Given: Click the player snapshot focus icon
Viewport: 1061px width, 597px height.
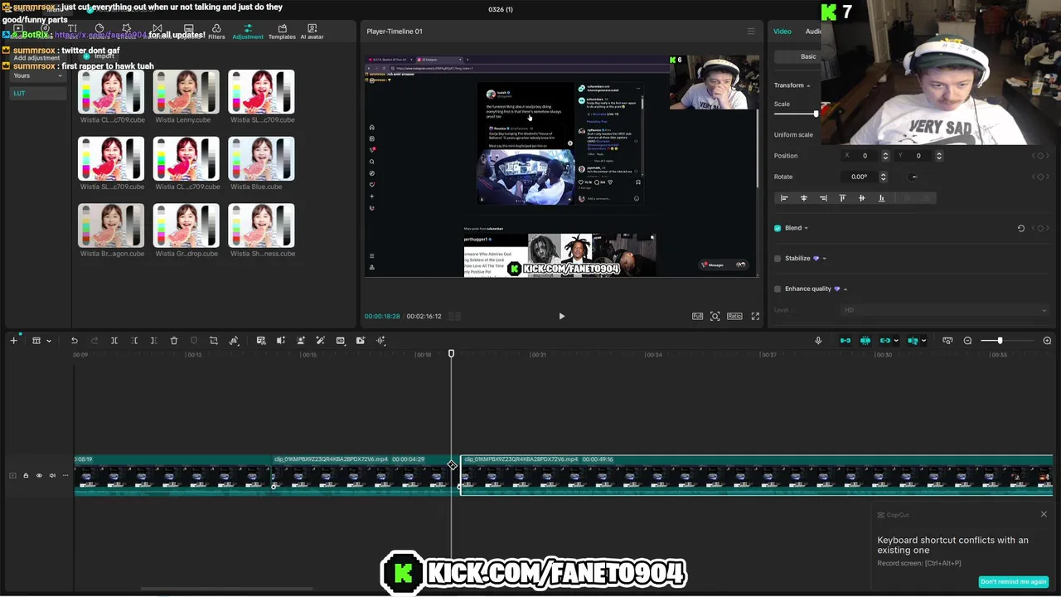Looking at the screenshot, I should click(715, 316).
